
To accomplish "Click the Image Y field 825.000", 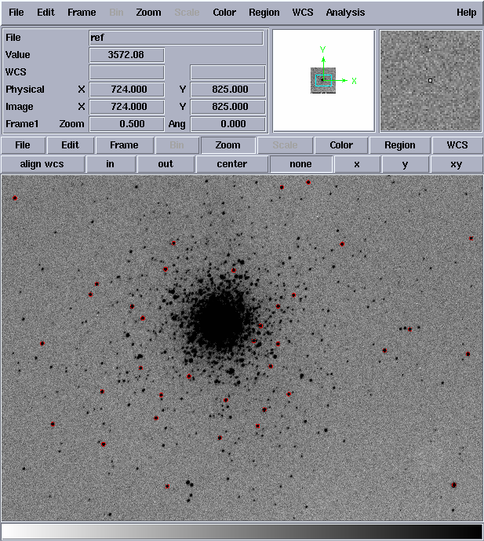I will click(x=227, y=107).
